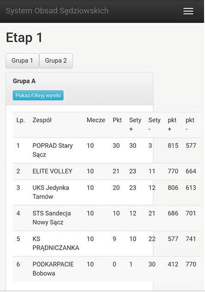Select the PODKARPACIE Bobowa team row
Image resolution: width=205 pixels, height=292 pixels.
click(x=106, y=269)
